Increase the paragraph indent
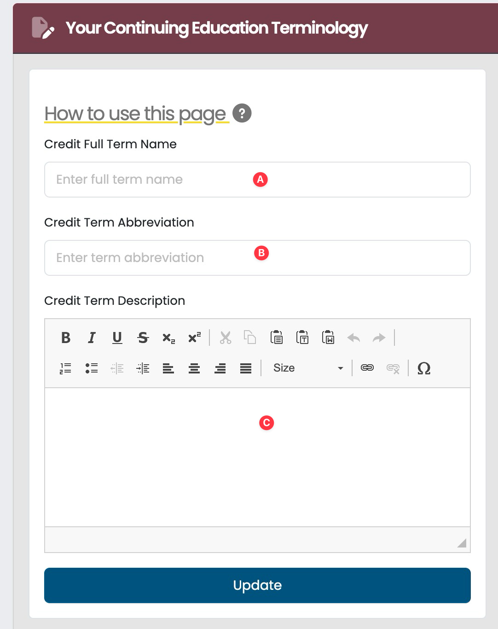 coord(143,368)
